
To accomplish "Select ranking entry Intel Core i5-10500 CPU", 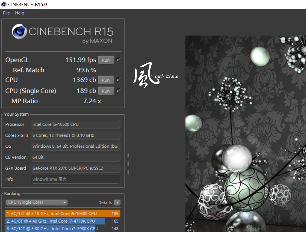I will click(x=63, y=214).
